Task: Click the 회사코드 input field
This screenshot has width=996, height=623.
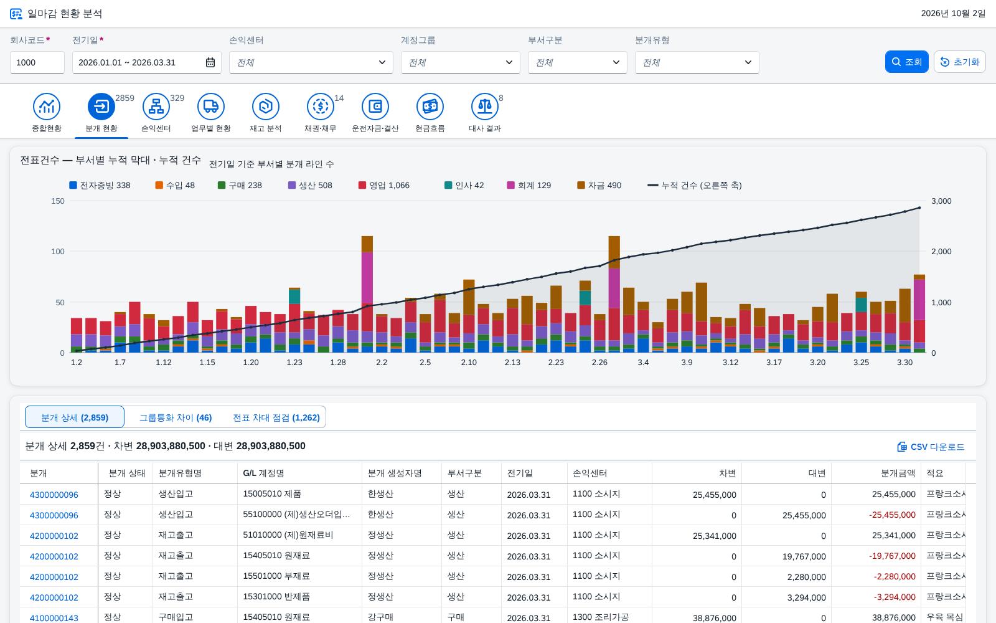Action: pyautogui.click(x=37, y=62)
